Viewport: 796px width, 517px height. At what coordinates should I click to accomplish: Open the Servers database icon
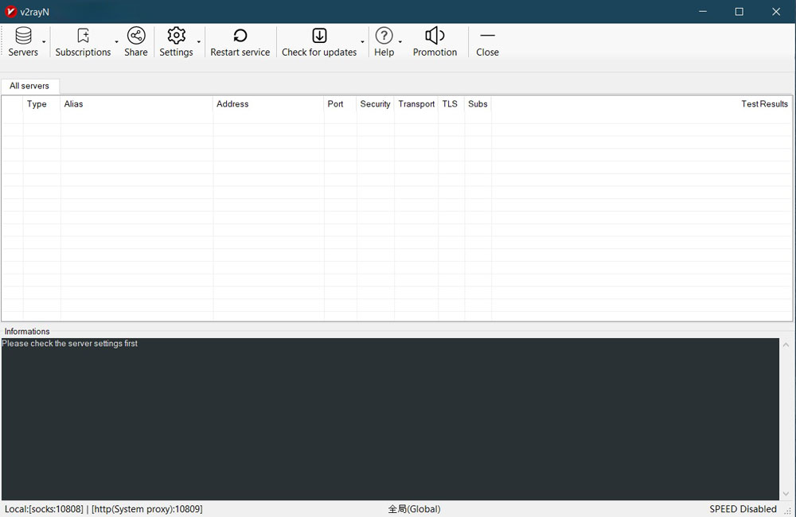[23, 36]
